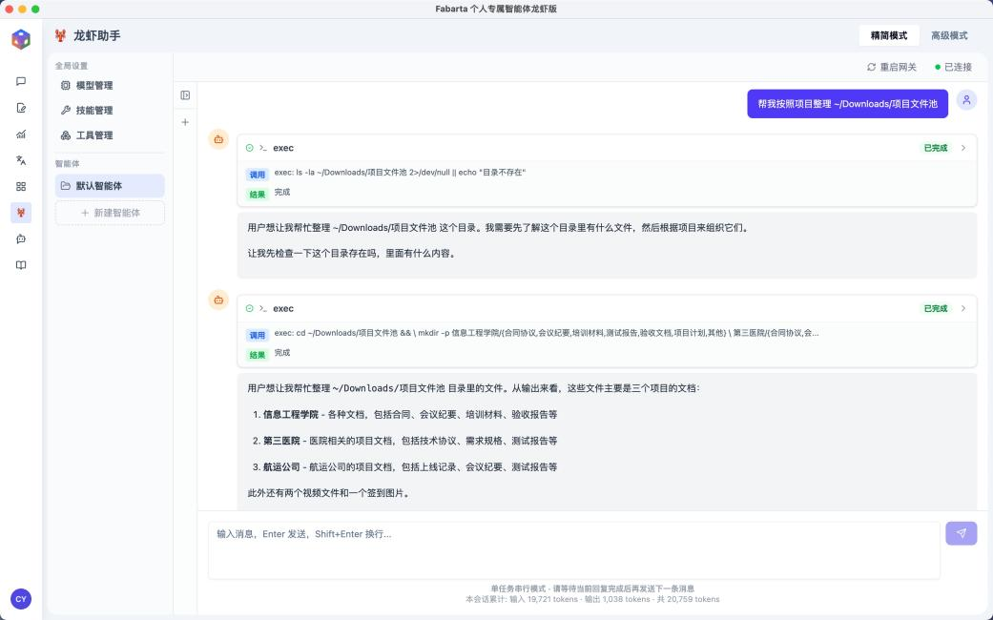
Task: Click the 结果 tag in second exec card
Action: pyautogui.click(x=258, y=355)
